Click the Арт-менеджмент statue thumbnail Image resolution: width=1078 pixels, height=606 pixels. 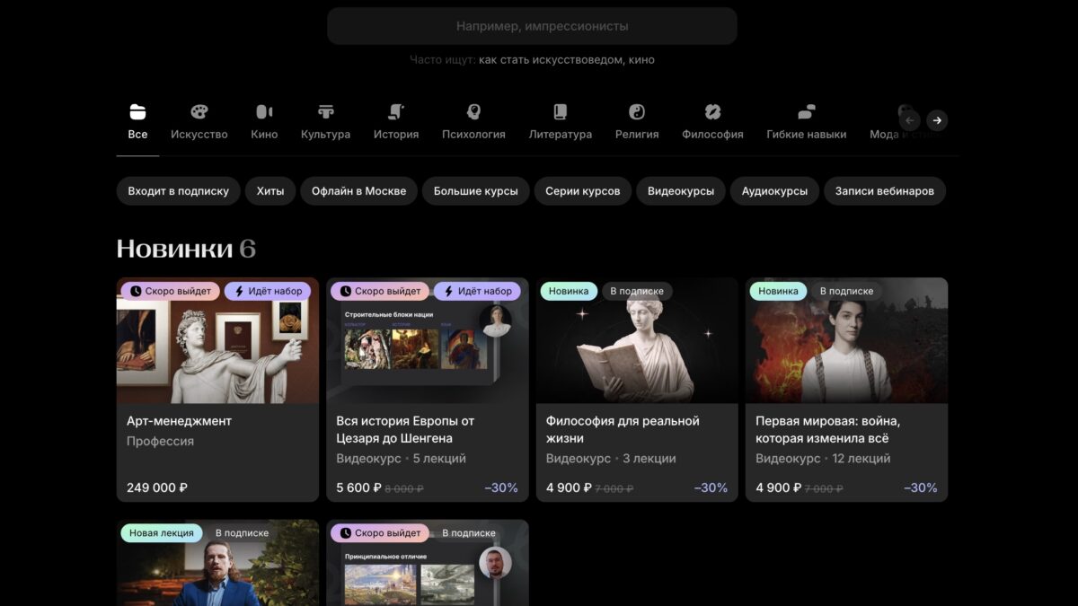tap(217, 341)
